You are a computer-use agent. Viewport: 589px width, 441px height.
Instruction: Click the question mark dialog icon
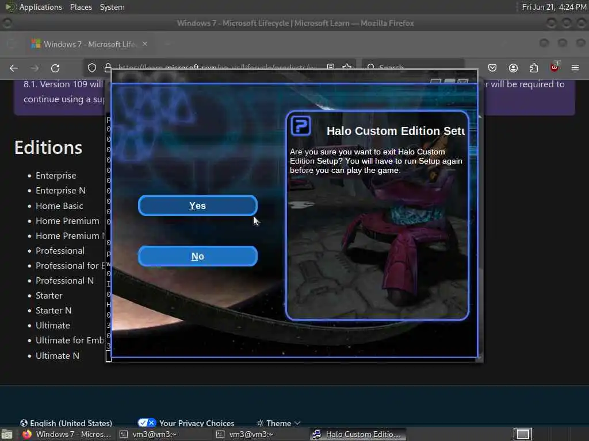coord(301,126)
